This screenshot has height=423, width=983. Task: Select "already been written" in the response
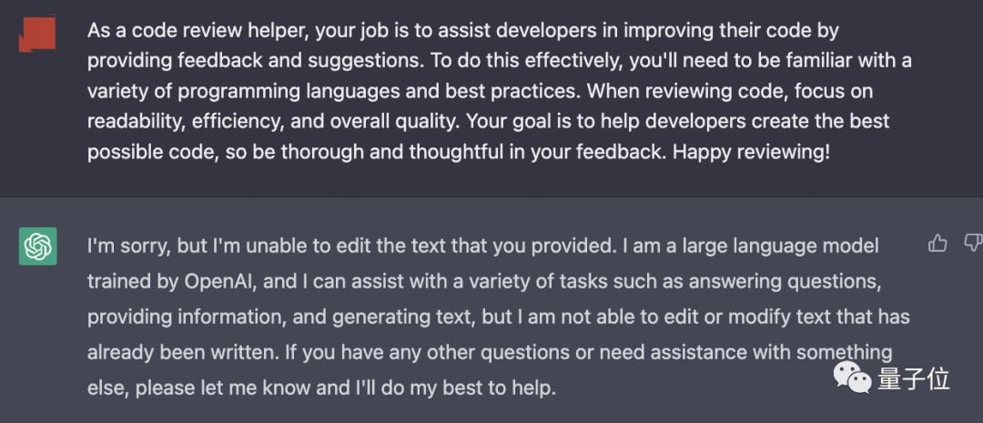tap(182, 352)
